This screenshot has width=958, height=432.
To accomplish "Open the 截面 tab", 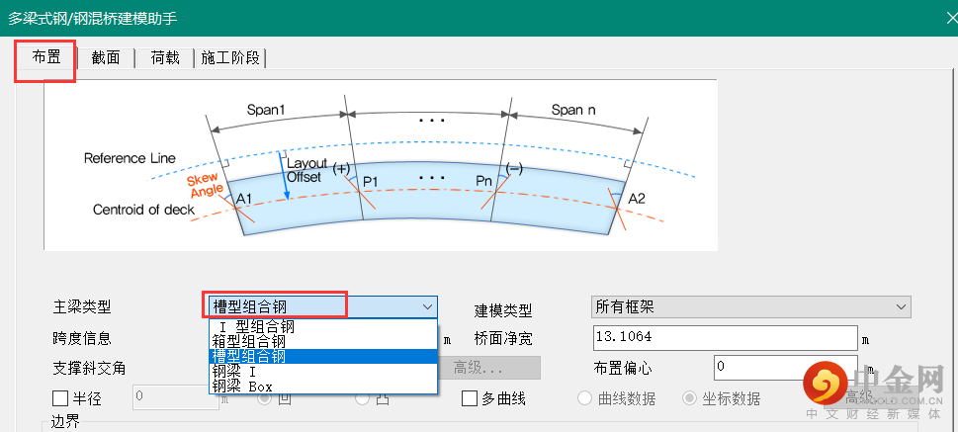I will 105,58.
